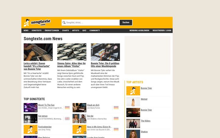The height and width of the screenshot is (138, 220).
Task: Open the Sienna Spiro news thumbnail
Action: (72, 52)
